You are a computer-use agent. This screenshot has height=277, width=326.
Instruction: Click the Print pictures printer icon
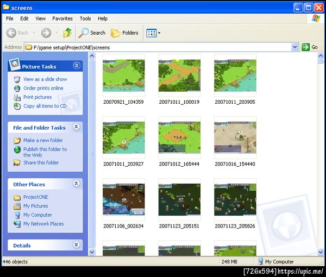(x=17, y=97)
